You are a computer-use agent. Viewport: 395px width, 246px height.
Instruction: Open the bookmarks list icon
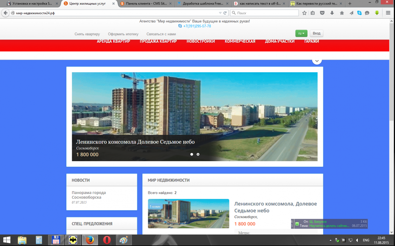[x=313, y=13]
